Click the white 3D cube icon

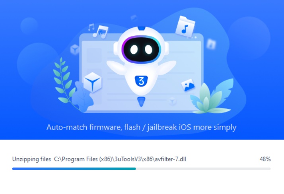(93, 82)
